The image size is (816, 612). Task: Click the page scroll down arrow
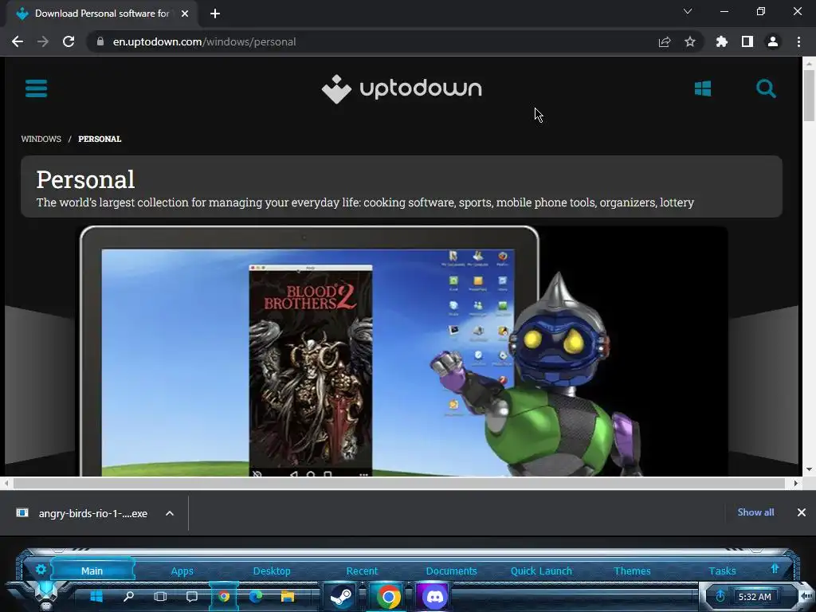pos(809,469)
